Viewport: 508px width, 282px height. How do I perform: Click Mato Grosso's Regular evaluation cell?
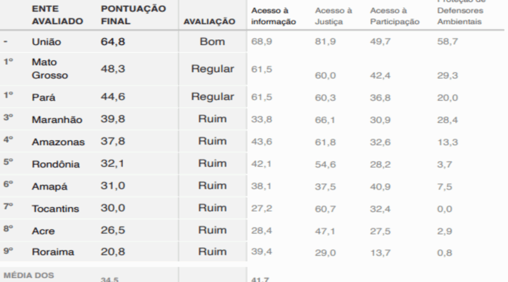point(212,69)
